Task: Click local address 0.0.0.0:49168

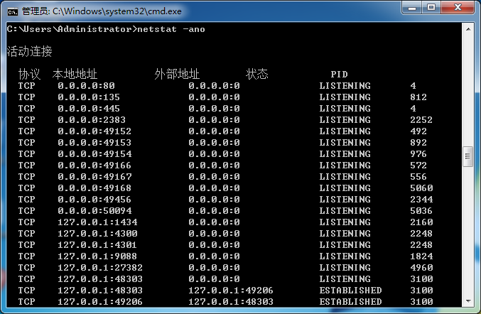Action: point(94,188)
